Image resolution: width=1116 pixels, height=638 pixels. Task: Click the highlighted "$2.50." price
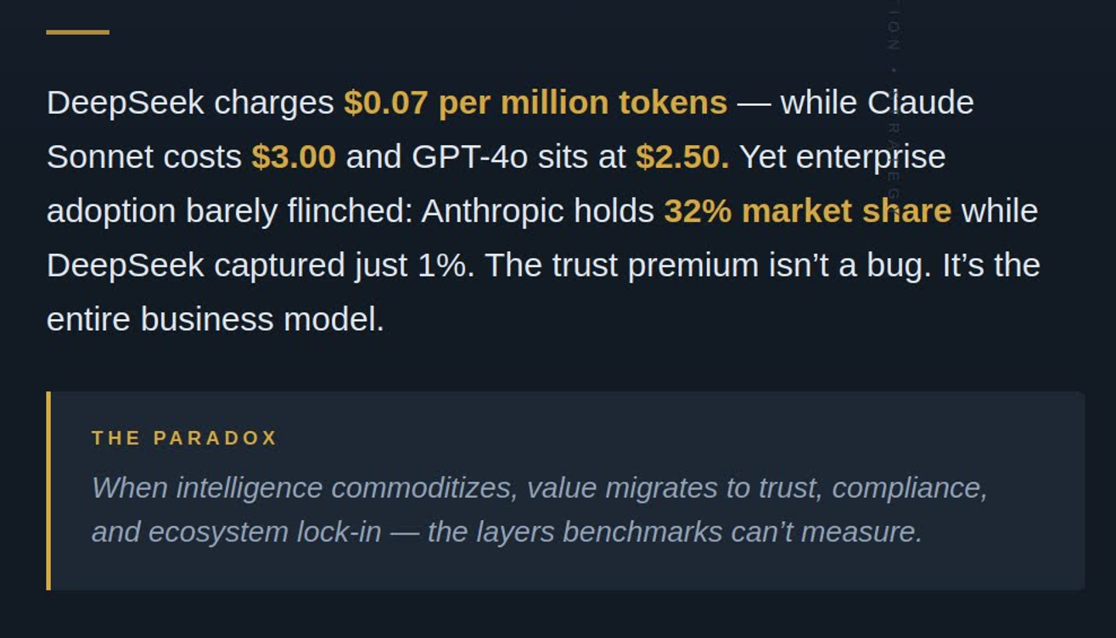(681, 157)
